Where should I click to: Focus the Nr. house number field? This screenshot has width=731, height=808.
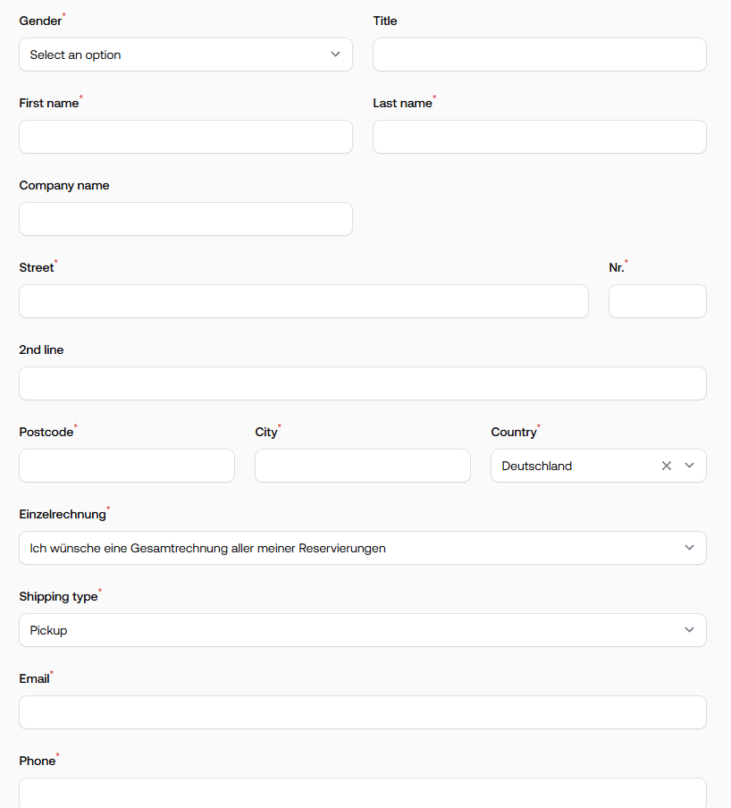658,301
